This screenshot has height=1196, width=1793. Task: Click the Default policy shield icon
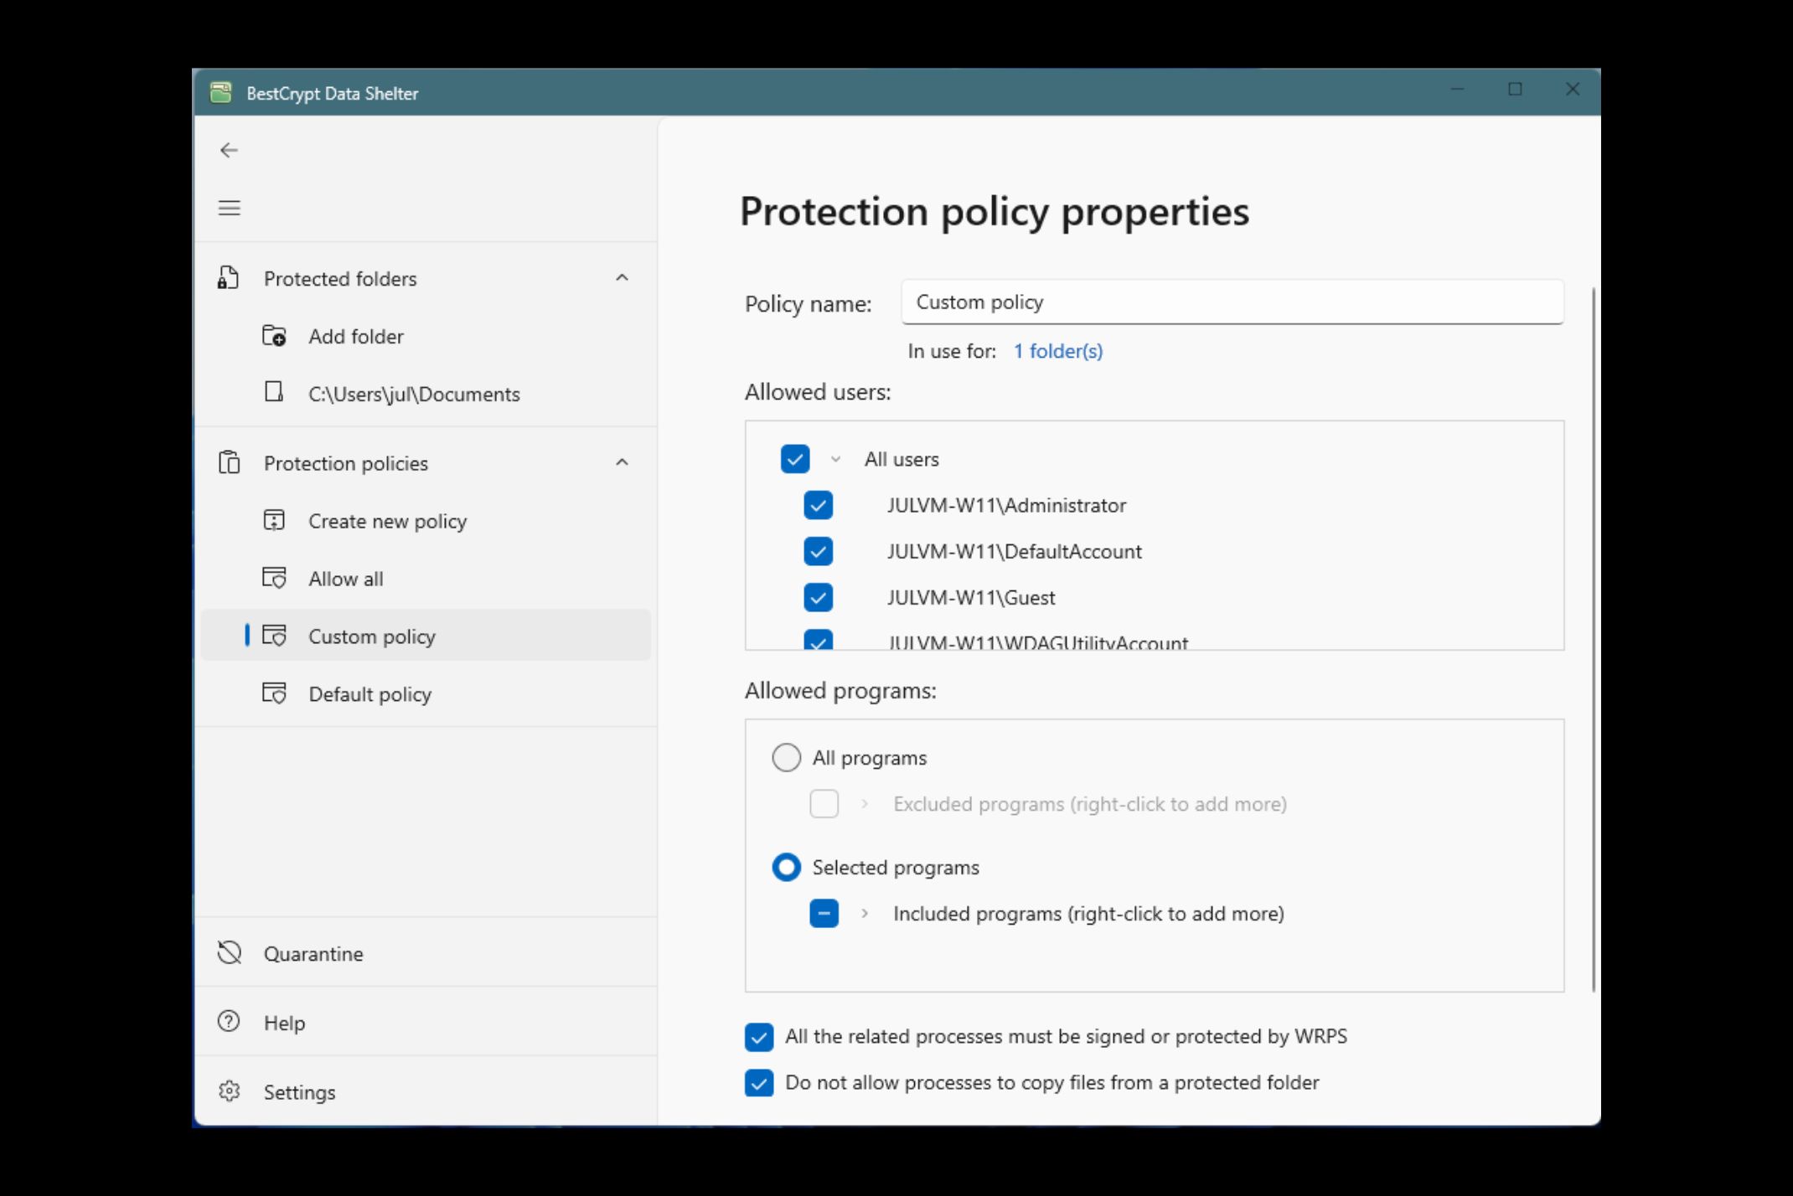tap(274, 693)
